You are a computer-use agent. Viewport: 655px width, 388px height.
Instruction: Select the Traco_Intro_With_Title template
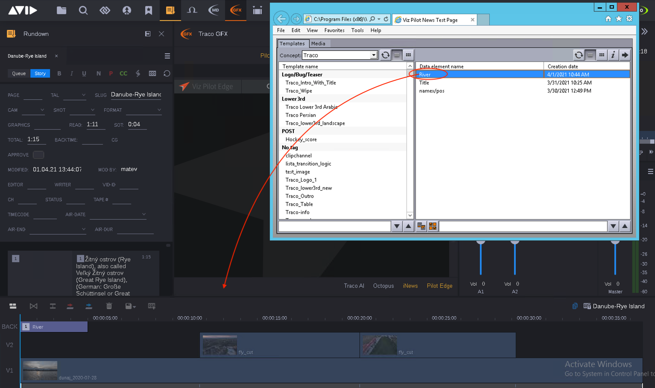coord(311,83)
